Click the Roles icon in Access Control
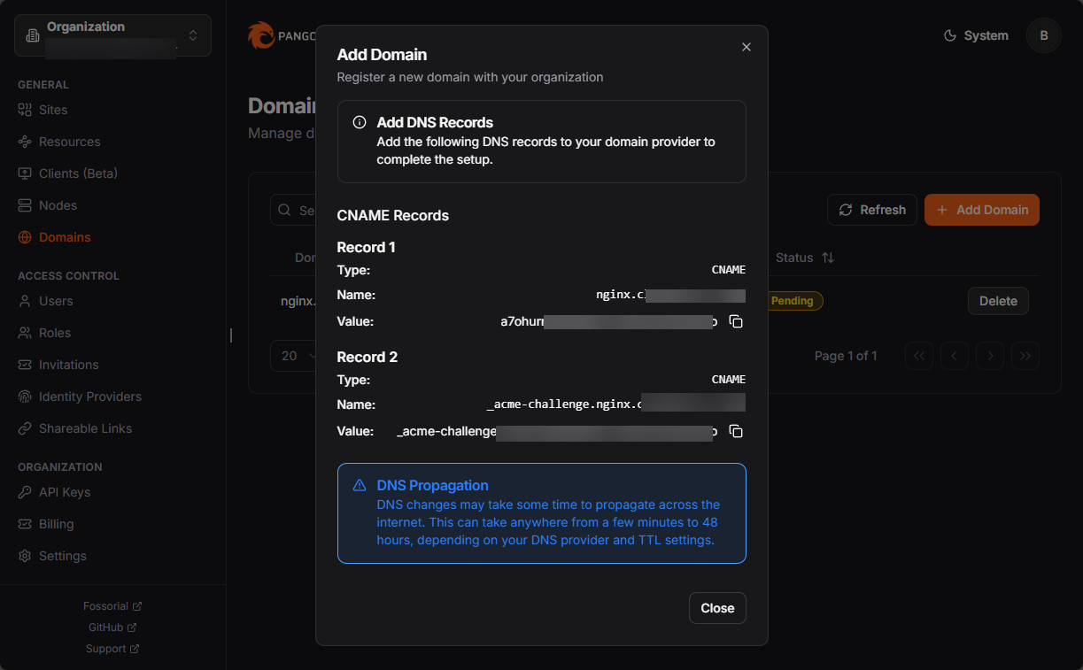1083x670 pixels. [x=27, y=333]
